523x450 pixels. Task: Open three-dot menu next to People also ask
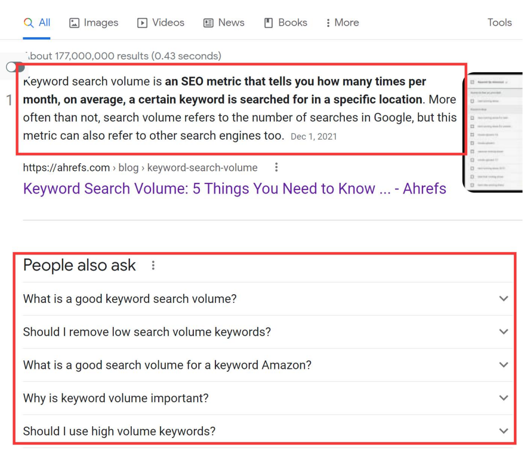pyautogui.click(x=153, y=265)
